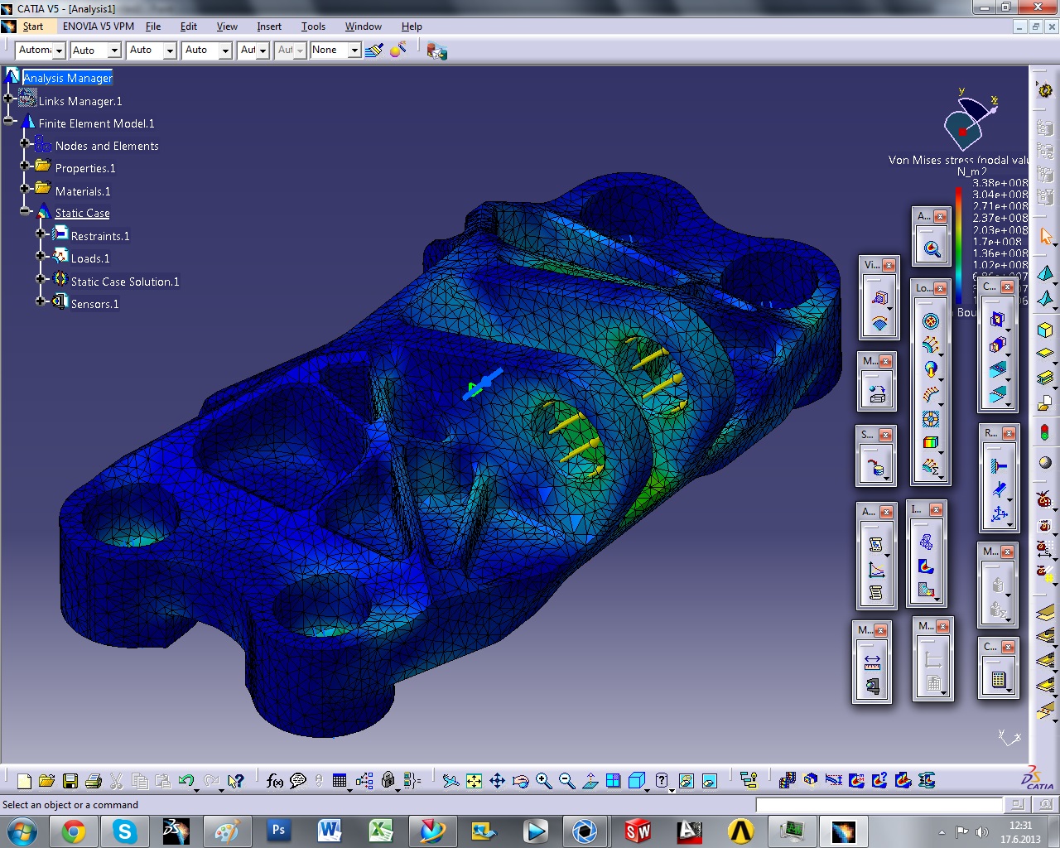Click the Zoom Out magnifier
This screenshot has width=1060, height=848.
566,780
